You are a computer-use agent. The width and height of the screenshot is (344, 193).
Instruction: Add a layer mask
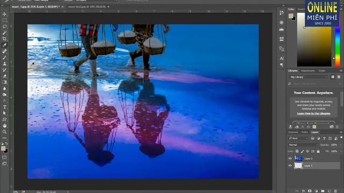tap(310, 191)
